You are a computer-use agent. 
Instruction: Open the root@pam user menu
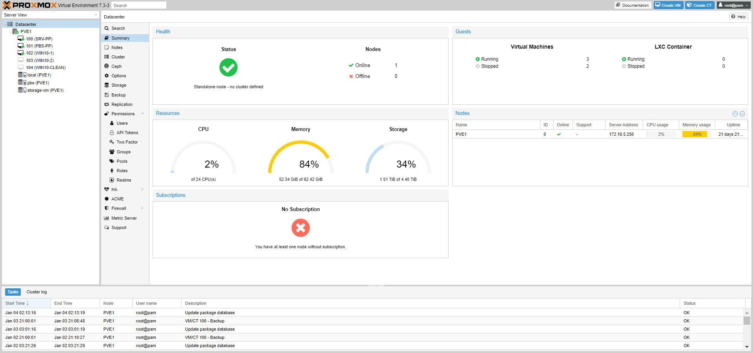(734, 5)
